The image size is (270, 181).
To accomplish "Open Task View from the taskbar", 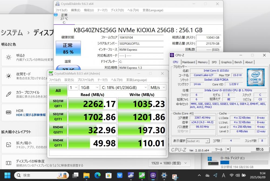I will click(75, 175).
